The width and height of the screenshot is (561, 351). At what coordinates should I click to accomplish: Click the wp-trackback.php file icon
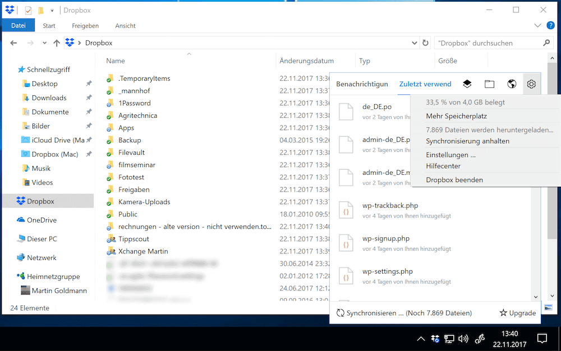click(x=346, y=210)
